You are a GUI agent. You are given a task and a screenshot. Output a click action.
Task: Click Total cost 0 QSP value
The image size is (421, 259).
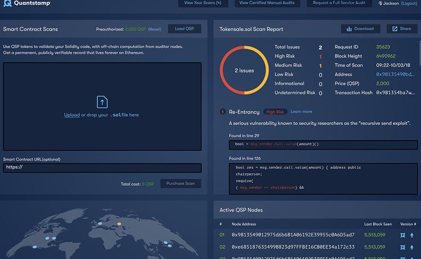click(x=148, y=184)
